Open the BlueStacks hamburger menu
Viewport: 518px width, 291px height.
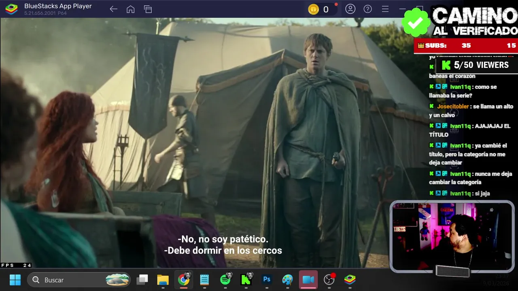pos(385,9)
